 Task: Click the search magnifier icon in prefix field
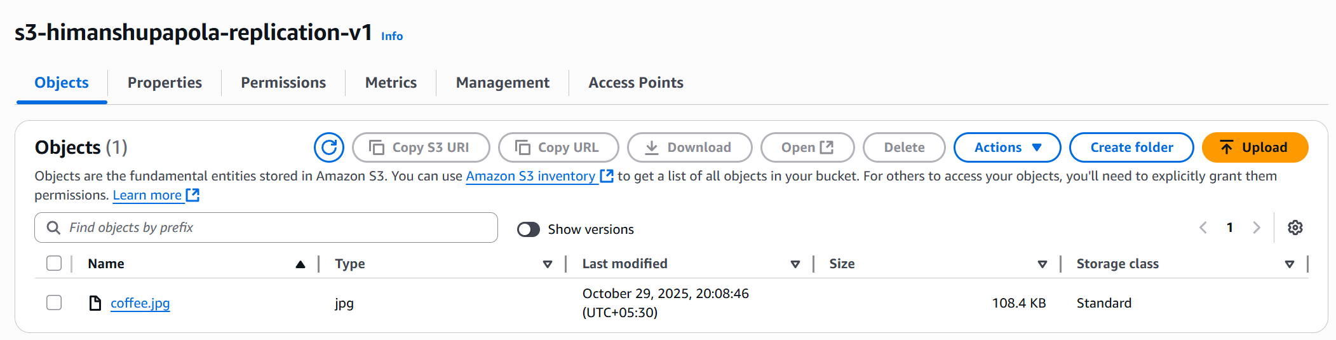[x=54, y=228]
